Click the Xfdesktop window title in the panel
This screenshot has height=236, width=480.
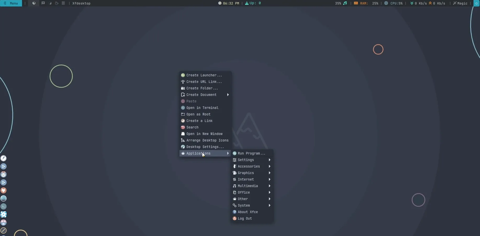(x=81, y=3)
